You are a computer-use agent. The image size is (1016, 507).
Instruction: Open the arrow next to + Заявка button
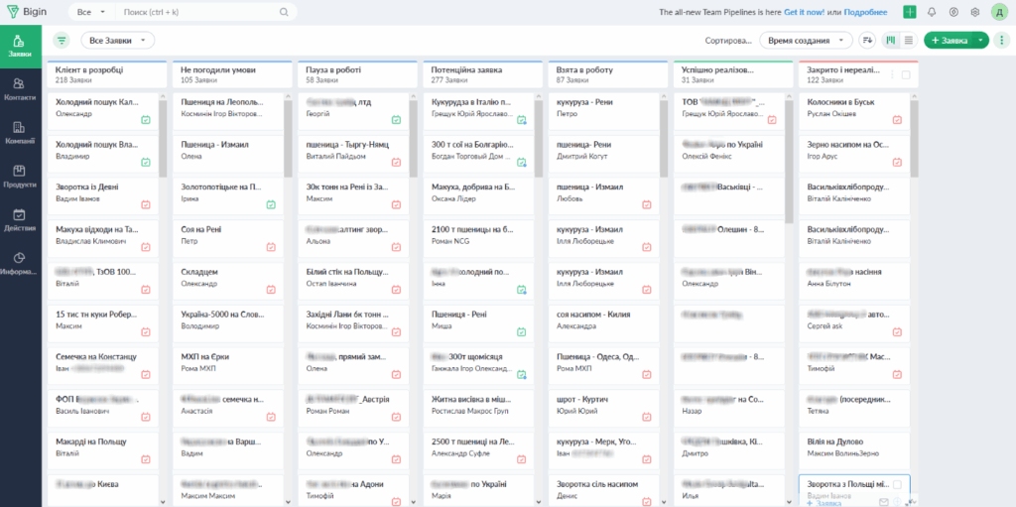[x=981, y=41]
